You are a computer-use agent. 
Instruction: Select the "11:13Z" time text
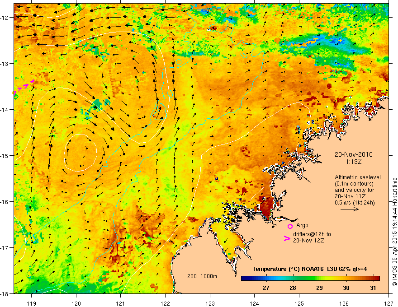point(352,162)
